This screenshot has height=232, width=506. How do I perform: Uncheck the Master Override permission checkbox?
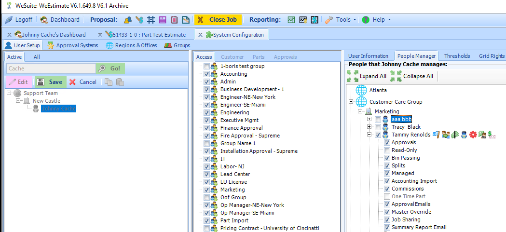coord(387,212)
